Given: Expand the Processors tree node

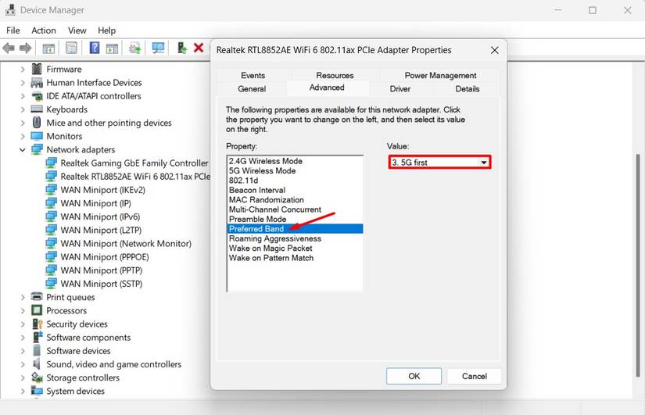Looking at the screenshot, I should pos(23,310).
